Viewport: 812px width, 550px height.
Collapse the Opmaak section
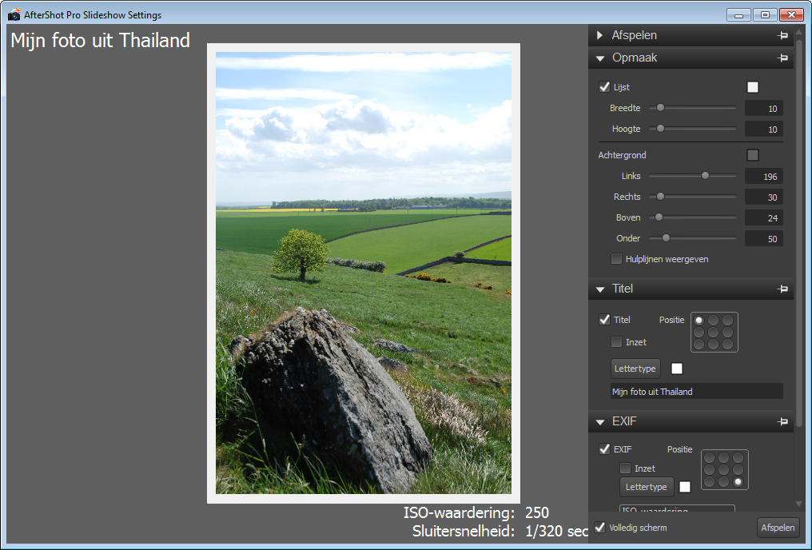coord(600,58)
